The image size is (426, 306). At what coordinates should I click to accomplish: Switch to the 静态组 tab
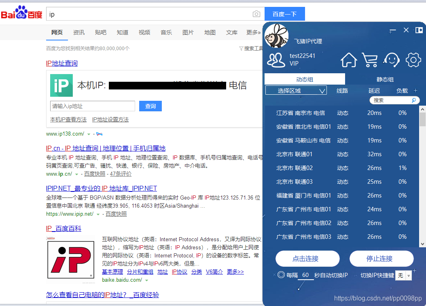click(385, 79)
